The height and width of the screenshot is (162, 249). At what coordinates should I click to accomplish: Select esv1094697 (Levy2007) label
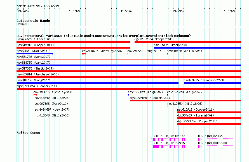click(52, 109)
